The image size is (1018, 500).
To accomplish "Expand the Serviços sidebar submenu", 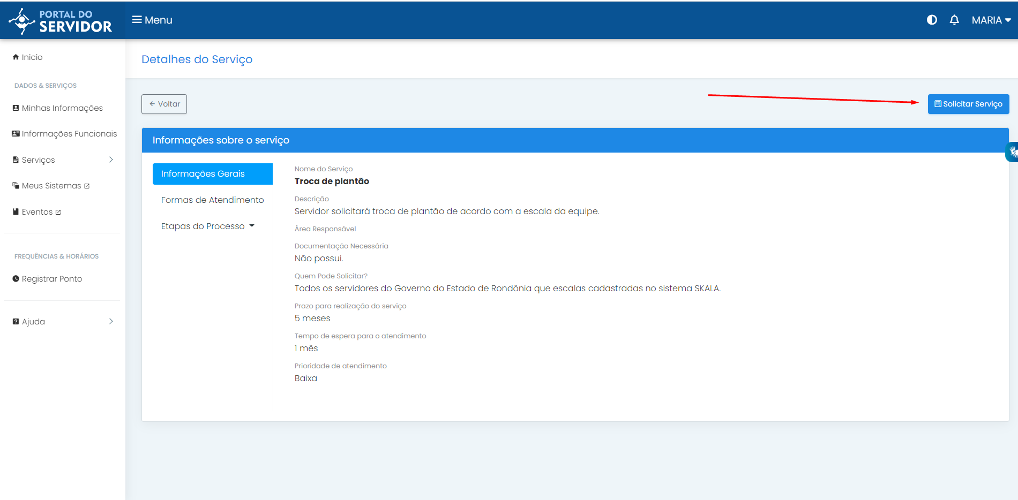I will [63, 160].
